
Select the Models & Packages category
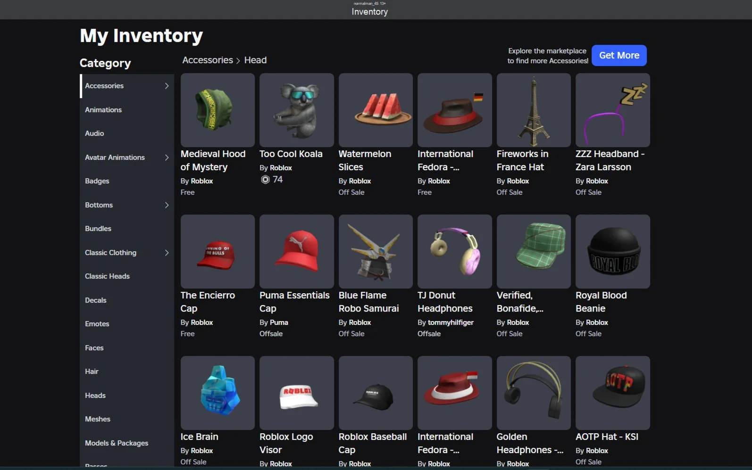(x=127, y=443)
